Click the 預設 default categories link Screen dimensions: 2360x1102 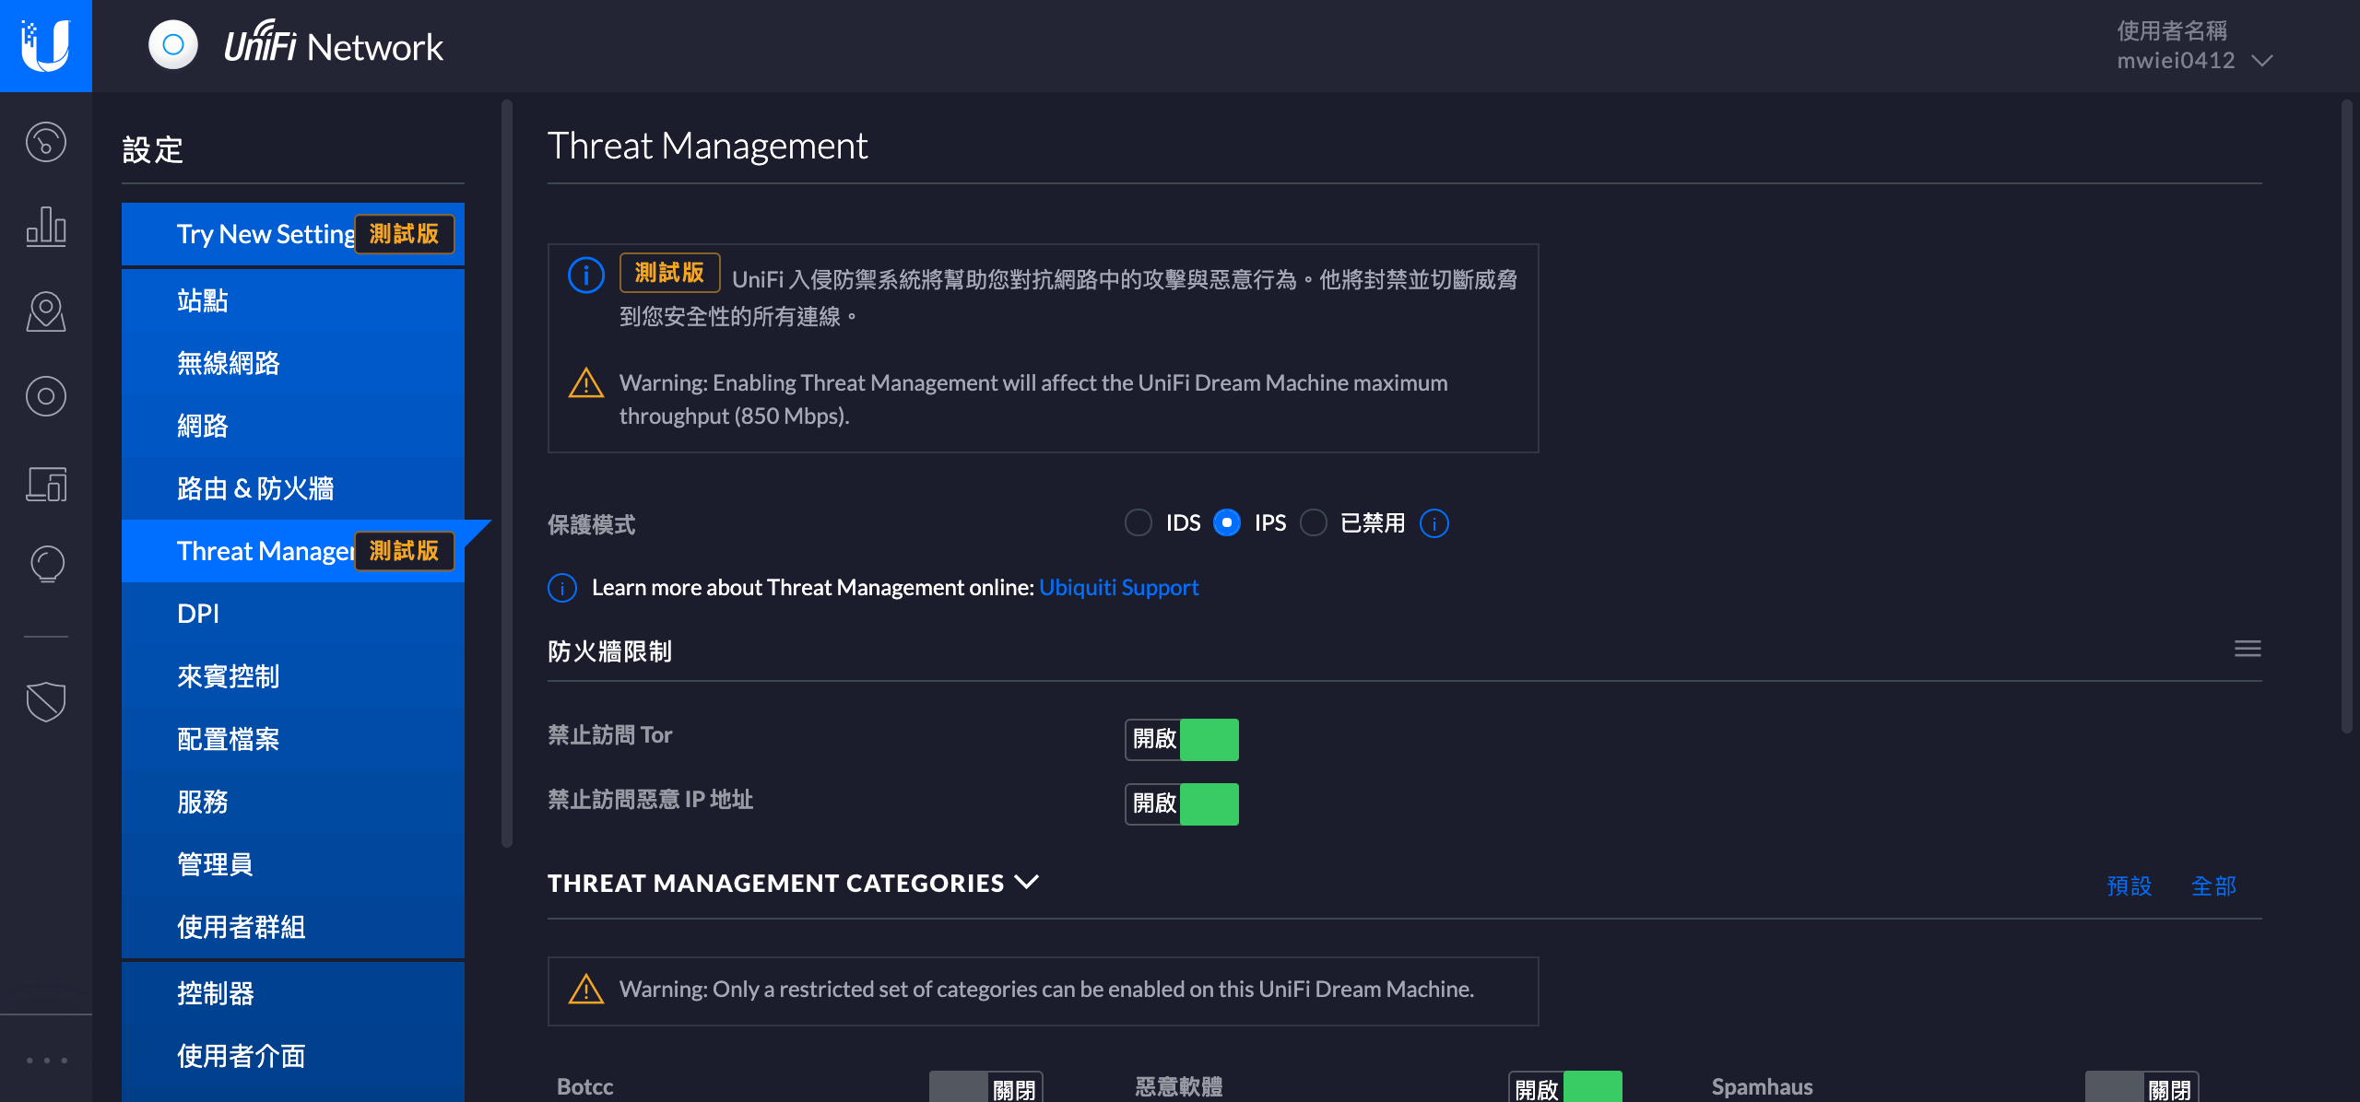click(x=2130, y=885)
